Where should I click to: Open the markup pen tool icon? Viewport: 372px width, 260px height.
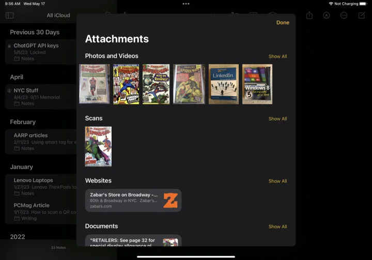tap(327, 16)
